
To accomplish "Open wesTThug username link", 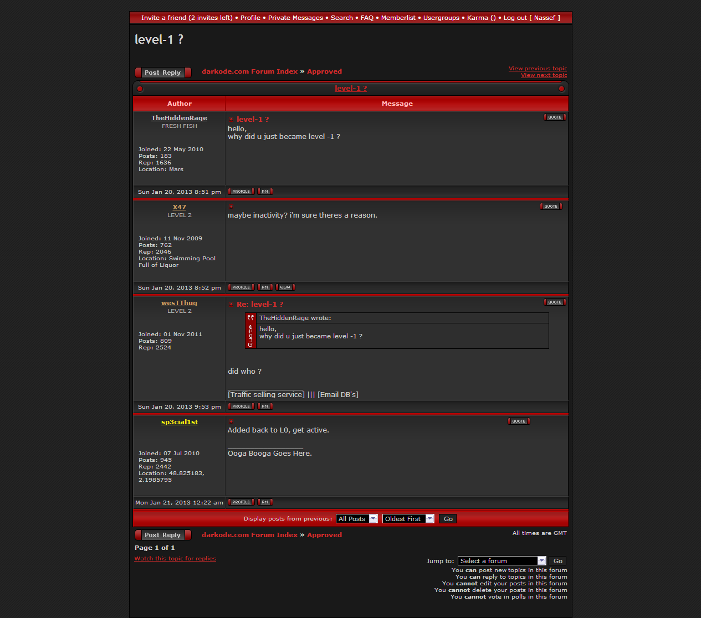I will click(x=179, y=303).
